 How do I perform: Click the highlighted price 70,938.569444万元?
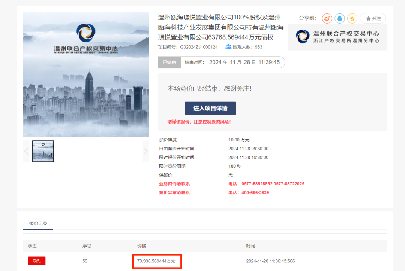[x=157, y=261]
